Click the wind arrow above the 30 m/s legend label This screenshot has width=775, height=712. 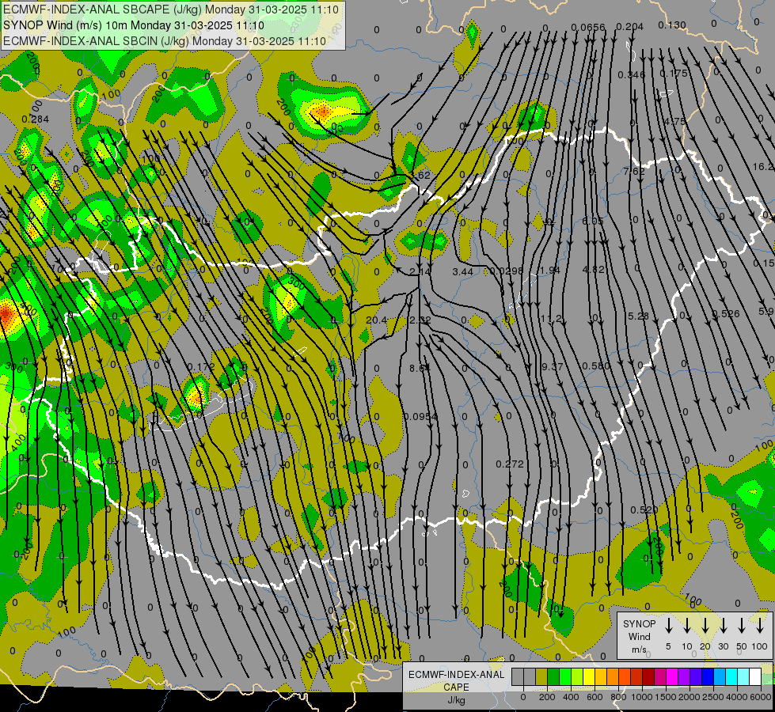pyautogui.click(x=723, y=626)
